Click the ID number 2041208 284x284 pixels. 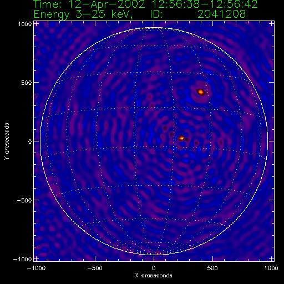(x=221, y=14)
